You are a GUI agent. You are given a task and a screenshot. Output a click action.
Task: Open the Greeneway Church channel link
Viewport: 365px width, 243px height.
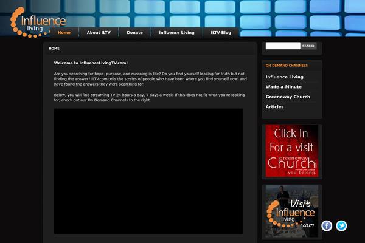(x=288, y=97)
